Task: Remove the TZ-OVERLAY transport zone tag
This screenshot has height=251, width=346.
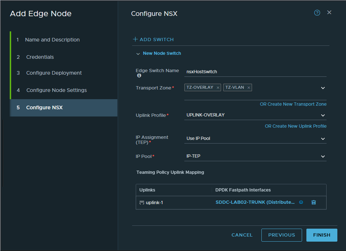Action: tap(218, 88)
